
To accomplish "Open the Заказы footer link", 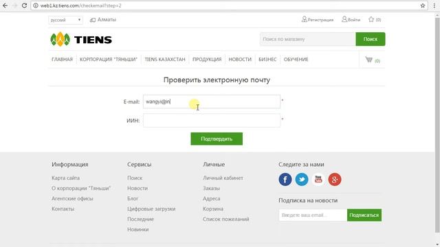I will coord(211,188).
